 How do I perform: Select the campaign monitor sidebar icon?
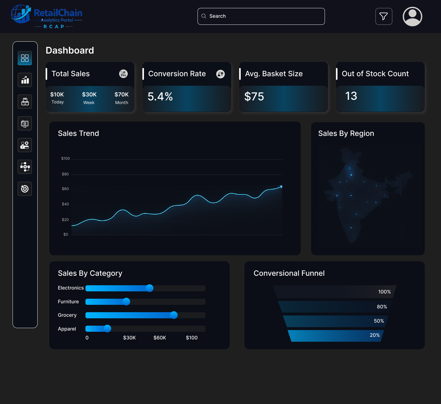24,123
